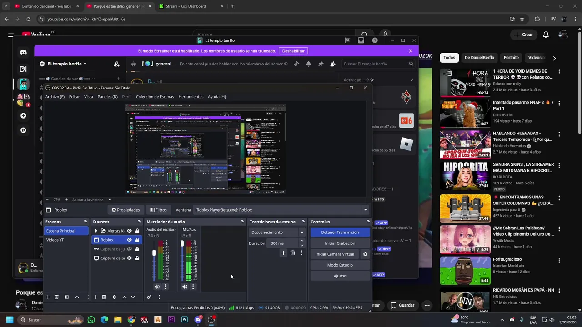Open Mic/Aux options three-dot menu
Image resolution: width=582 pixels, height=327 pixels.
[x=193, y=287]
